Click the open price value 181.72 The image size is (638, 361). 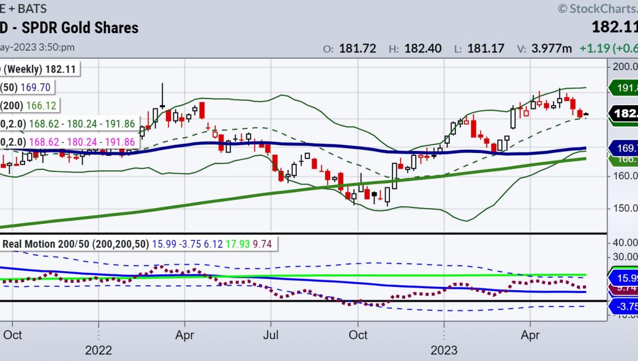tap(357, 48)
